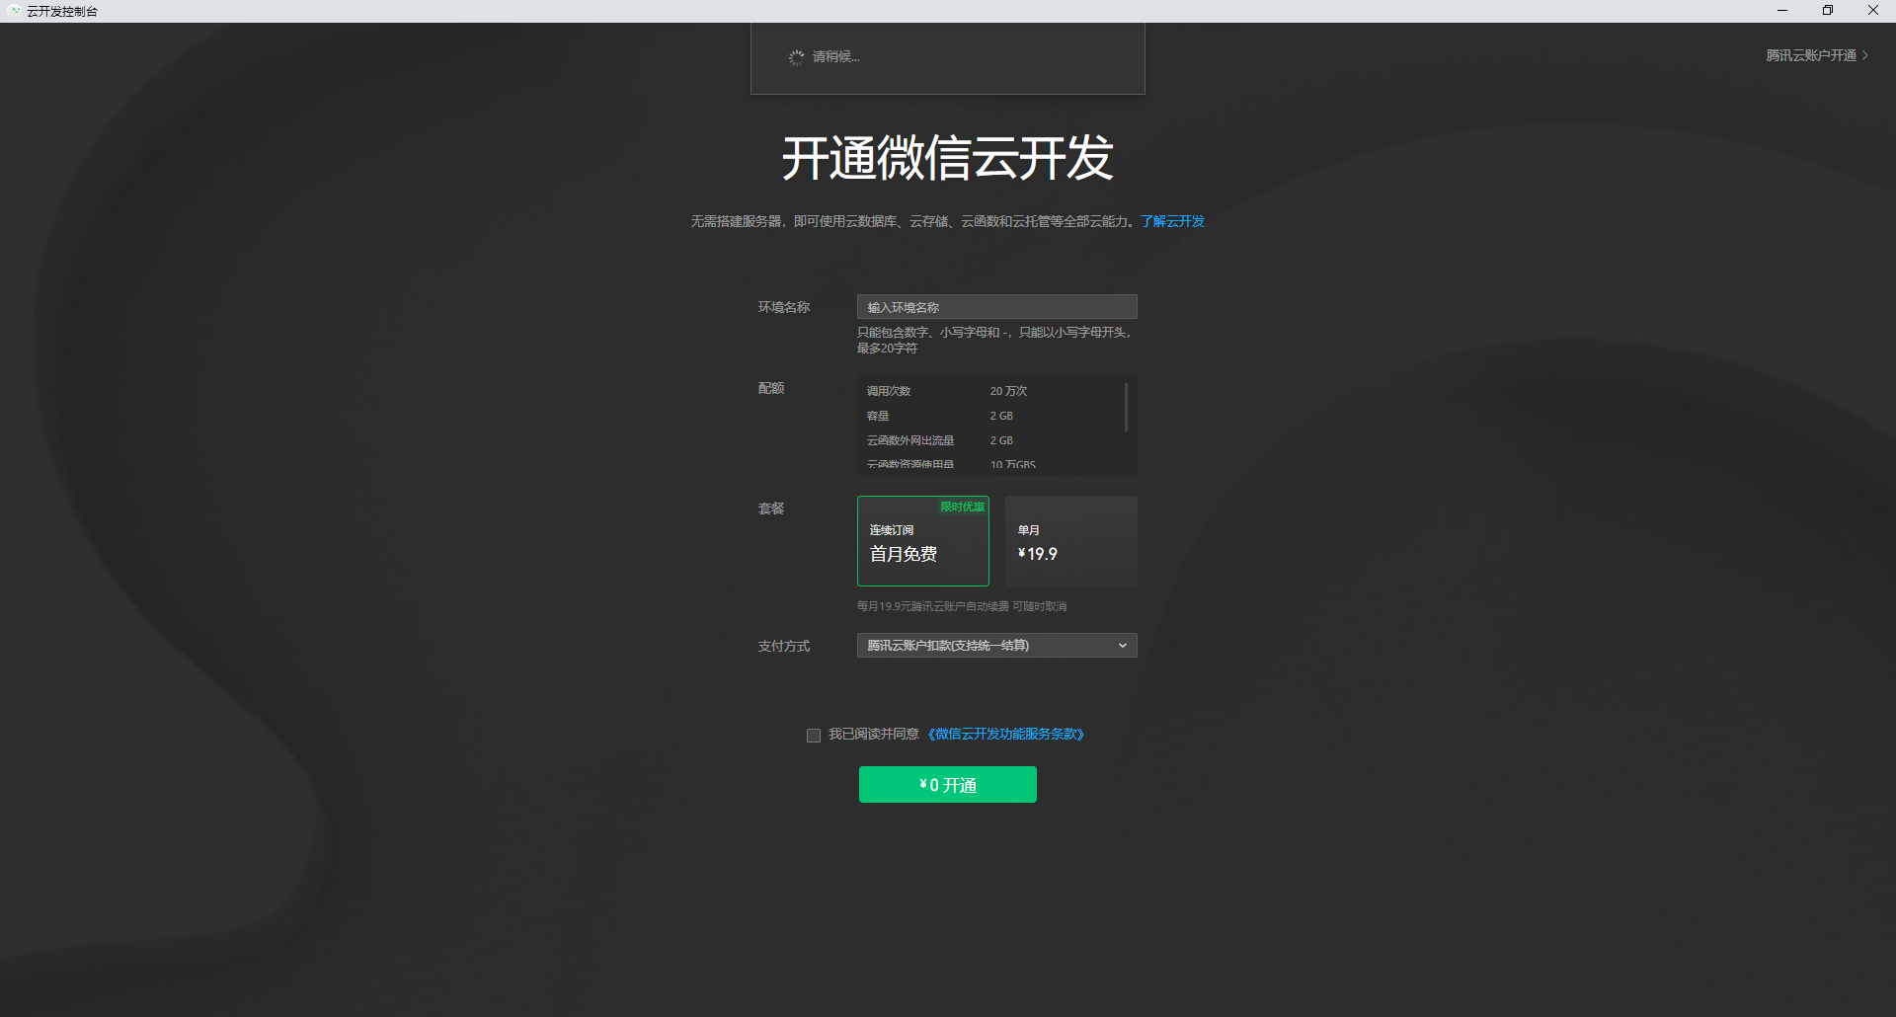Click the chevron beside 腾讯云账户开通
Image resolution: width=1896 pixels, height=1017 pixels.
[x=1864, y=55]
